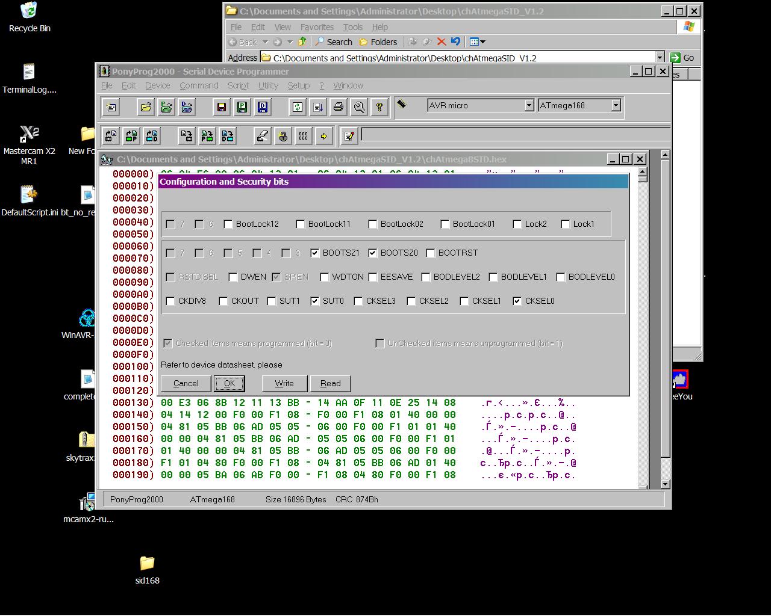
Task: Click the Undo icon in Explorer toolbar
Action: 455,42
